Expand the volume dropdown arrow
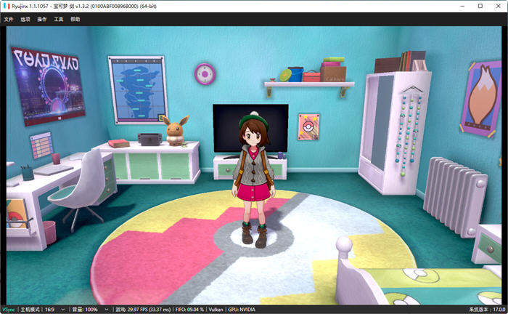The height and width of the screenshot is (314, 508). pos(106,310)
